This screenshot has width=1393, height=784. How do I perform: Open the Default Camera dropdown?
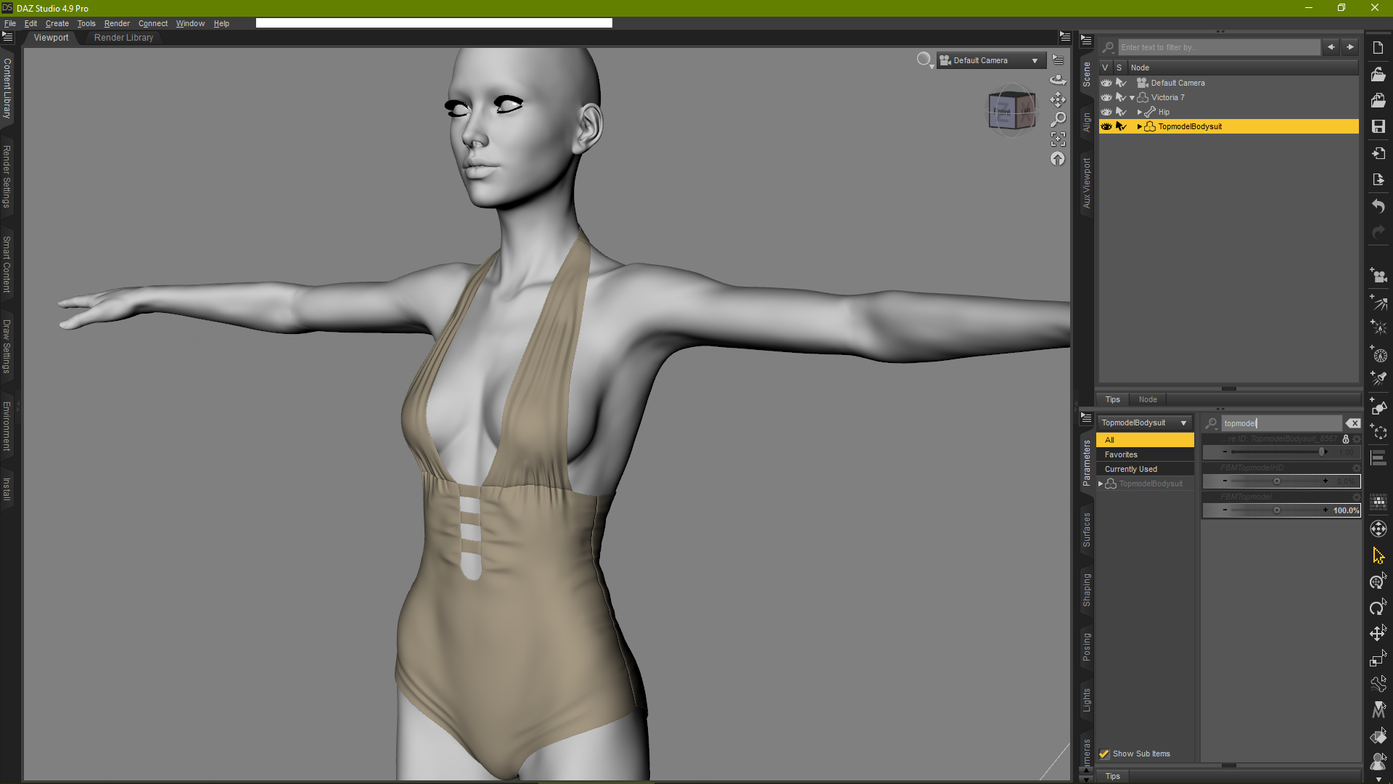pos(990,60)
